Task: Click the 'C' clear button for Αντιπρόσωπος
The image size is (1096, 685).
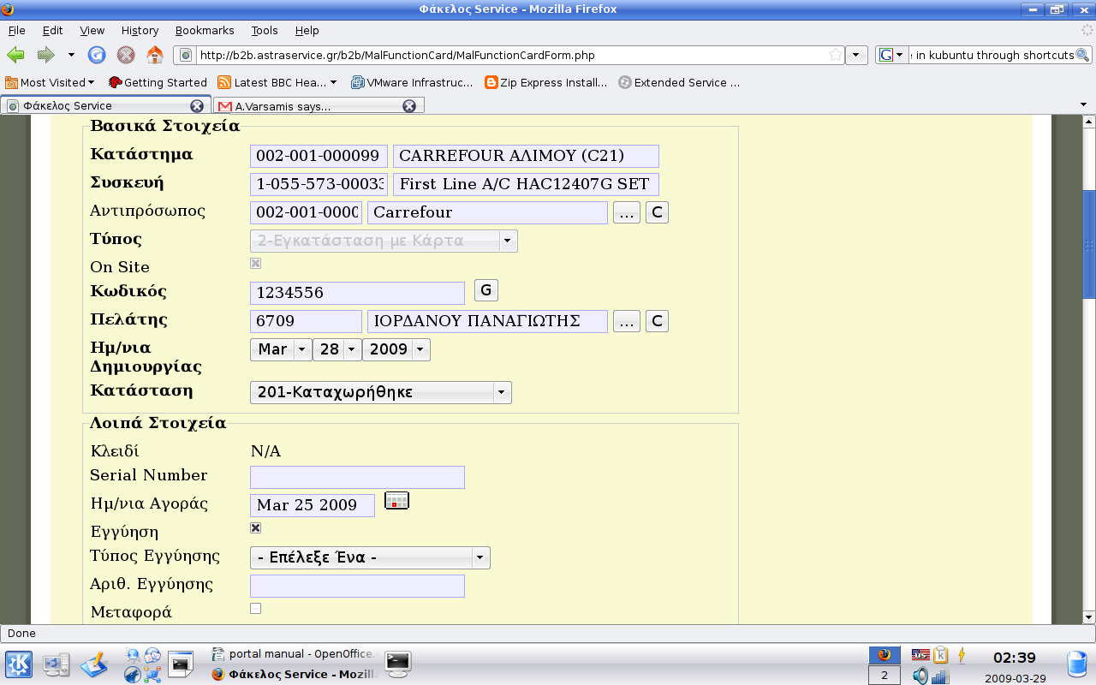Action: click(x=657, y=212)
